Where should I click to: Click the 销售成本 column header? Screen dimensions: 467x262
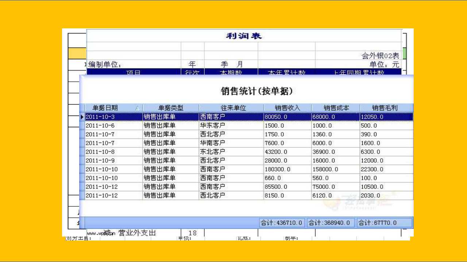[x=336, y=108]
